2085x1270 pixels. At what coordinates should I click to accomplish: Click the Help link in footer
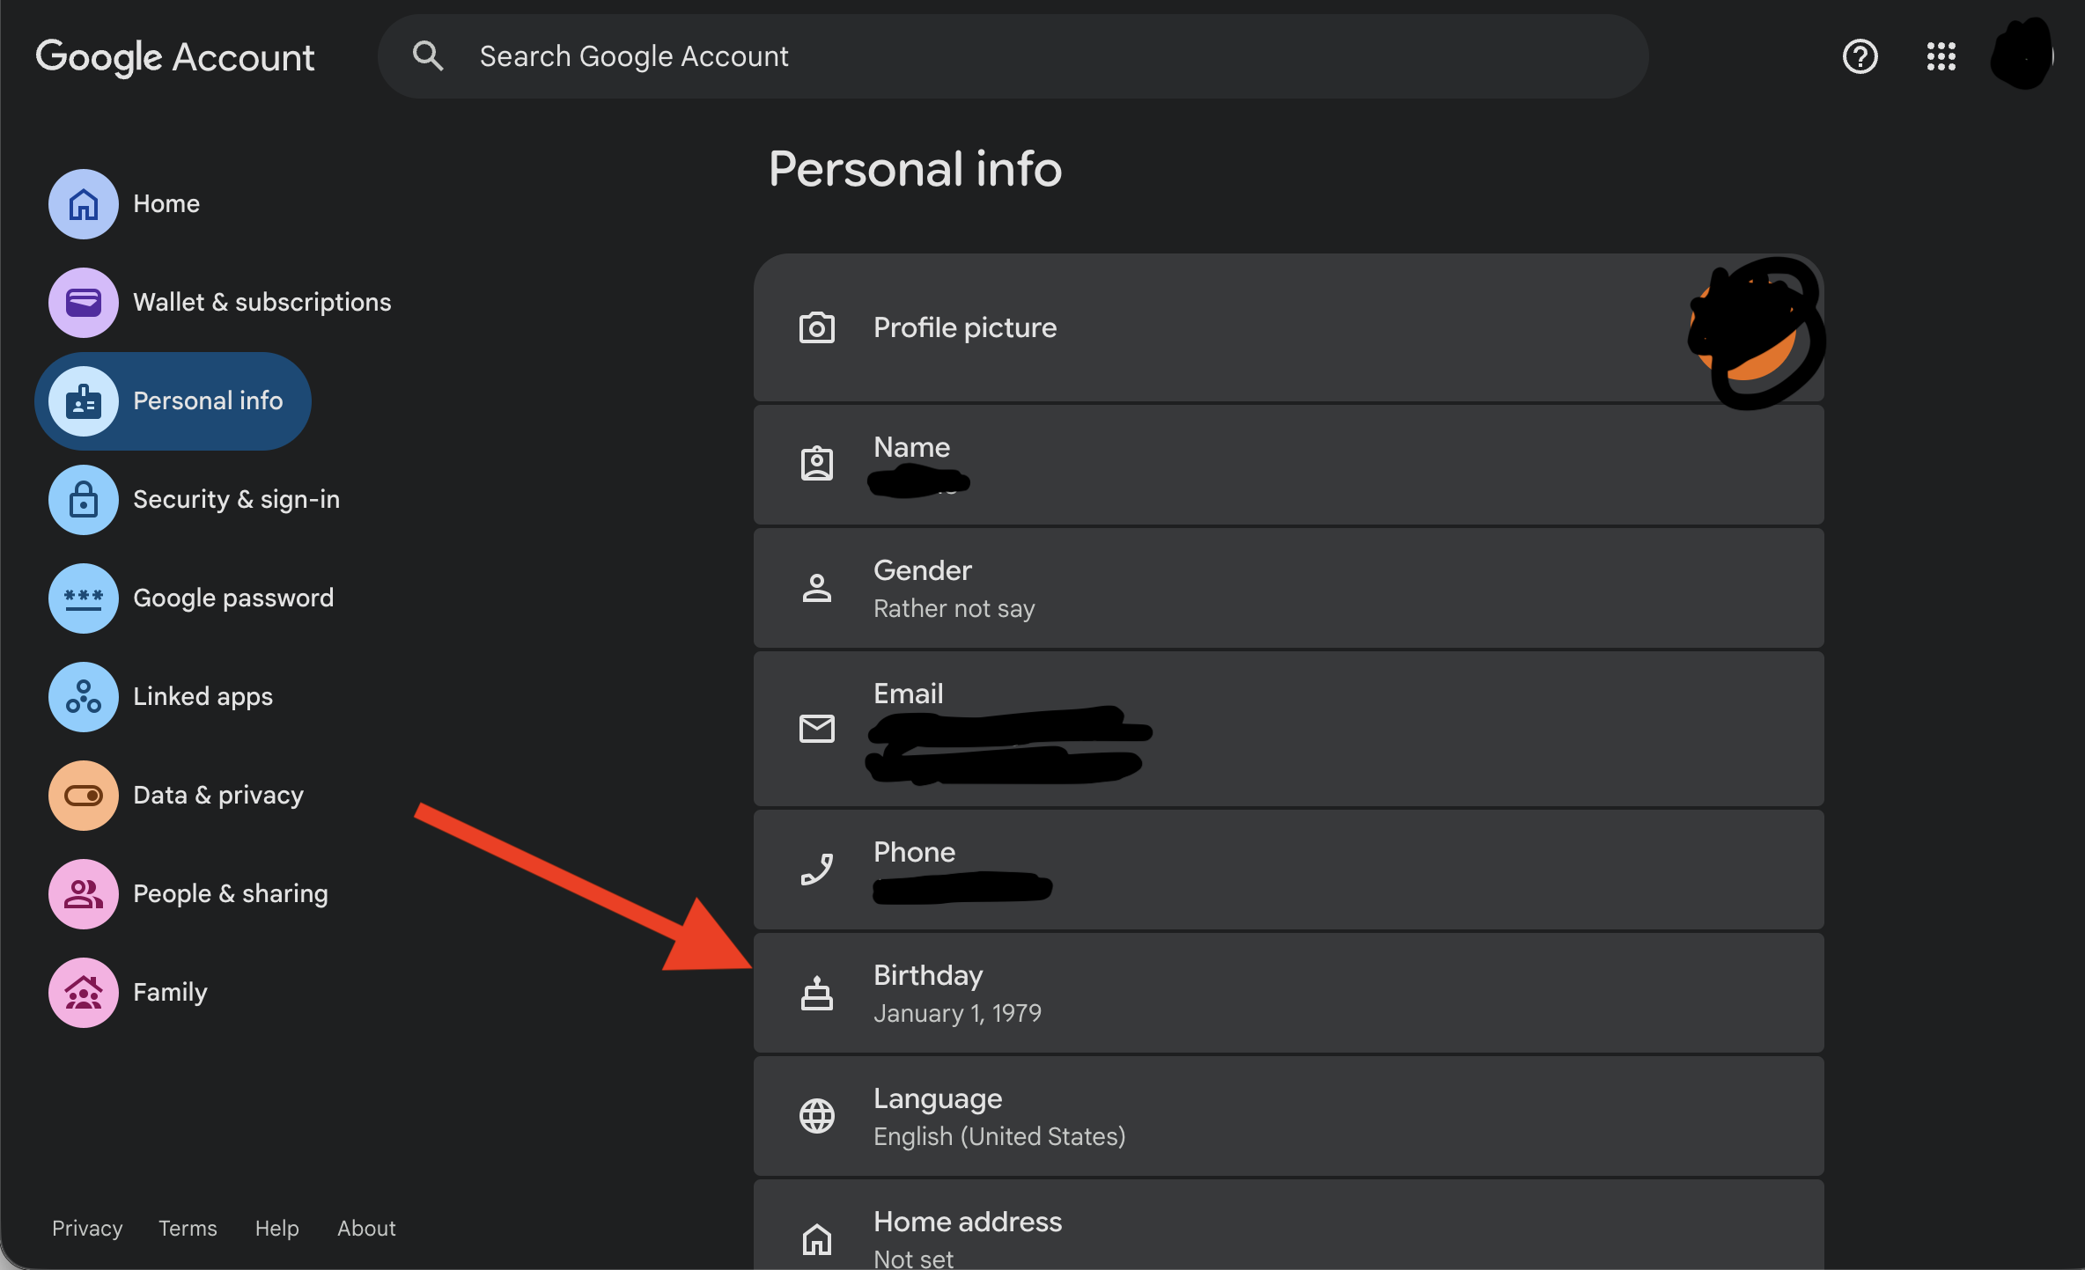tap(277, 1228)
